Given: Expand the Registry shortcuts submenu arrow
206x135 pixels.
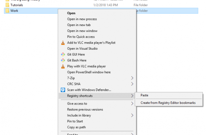Looking at the screenshot, I should (x=132, y=96).
